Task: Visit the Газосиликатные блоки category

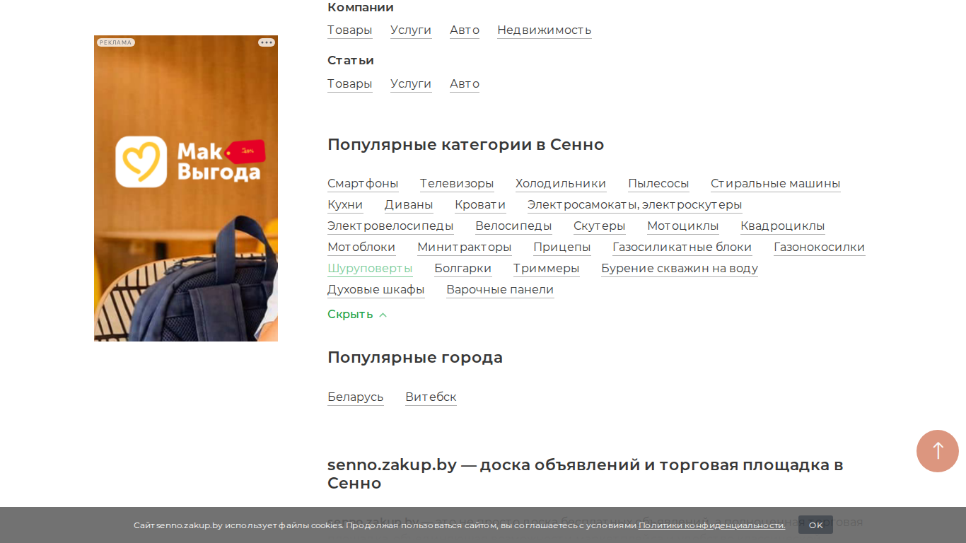Action: [682, 247]
